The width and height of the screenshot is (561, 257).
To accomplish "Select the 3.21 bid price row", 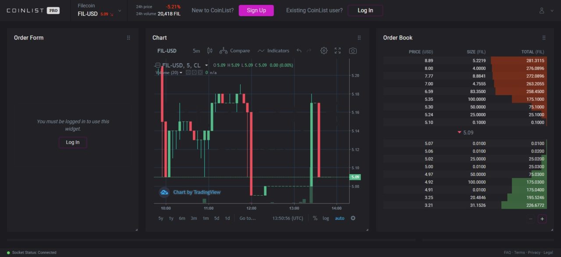I will click(x=465, y=205).
